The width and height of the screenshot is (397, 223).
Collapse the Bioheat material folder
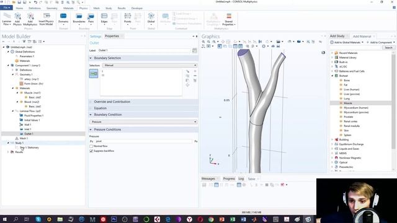click(x=332, y=76)
